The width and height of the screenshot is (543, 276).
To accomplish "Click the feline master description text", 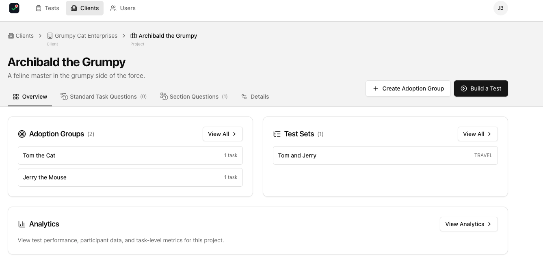I will pyautogui.click(x=76, y=75).
